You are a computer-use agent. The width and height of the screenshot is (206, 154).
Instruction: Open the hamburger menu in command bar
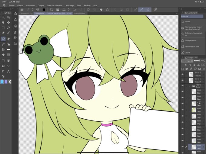(x=22, y=10)
